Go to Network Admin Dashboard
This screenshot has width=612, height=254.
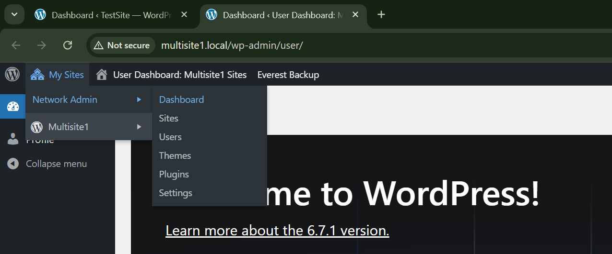click(181, 99)
